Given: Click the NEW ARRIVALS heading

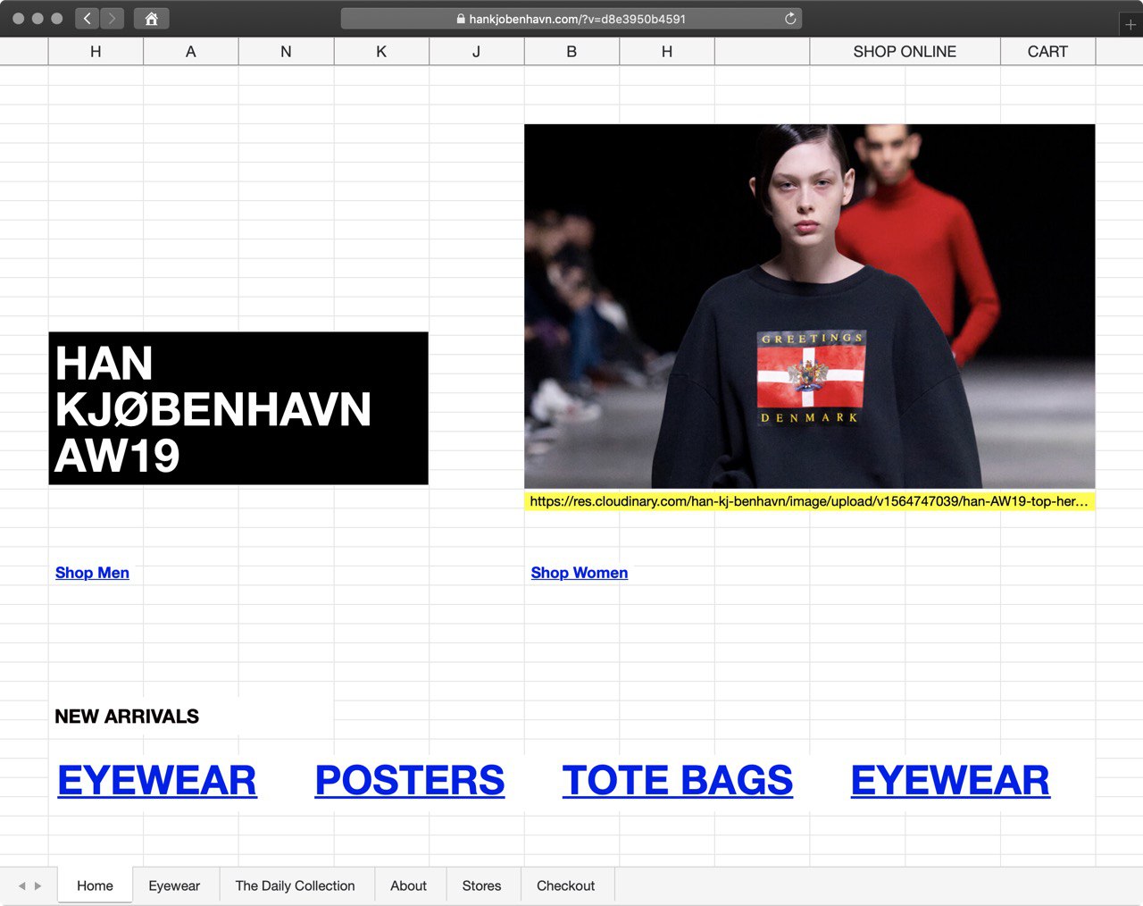Looking at the screenshot, I should coord(127,717).
